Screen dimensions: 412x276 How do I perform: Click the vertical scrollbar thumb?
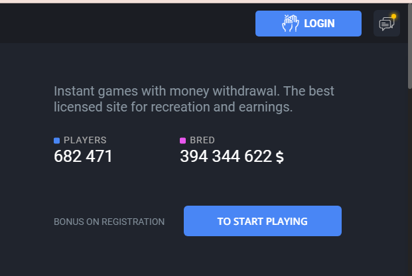click(410, 46)
